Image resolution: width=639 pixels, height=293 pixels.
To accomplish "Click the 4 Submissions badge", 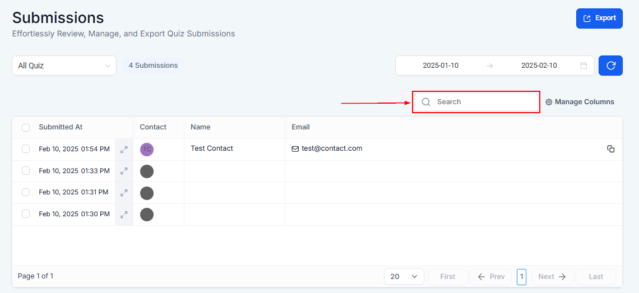I will tap(153, 65).
